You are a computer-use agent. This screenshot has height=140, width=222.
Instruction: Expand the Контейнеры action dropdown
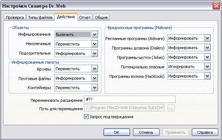pyautogui.click(x=76, y=88)
